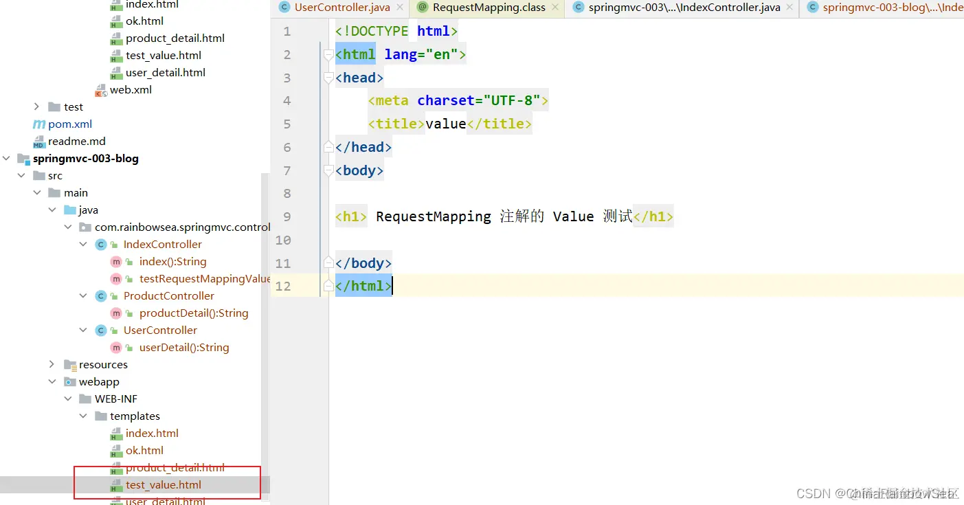The height and width of the screenshot is (505, 964).
Task: Open the upper test_value.html file
Action: pos(164,55)
